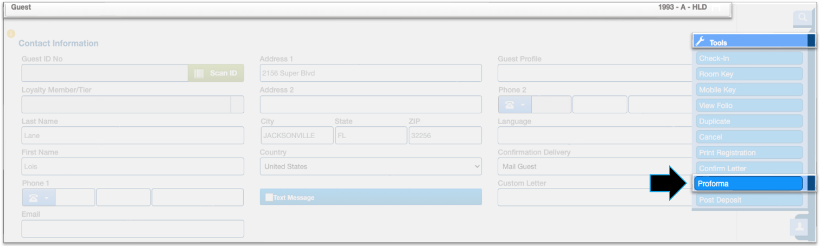The image size is (820, 246).
Task: Enable the Text Message checkbox
Action: (x=269, y=198)
